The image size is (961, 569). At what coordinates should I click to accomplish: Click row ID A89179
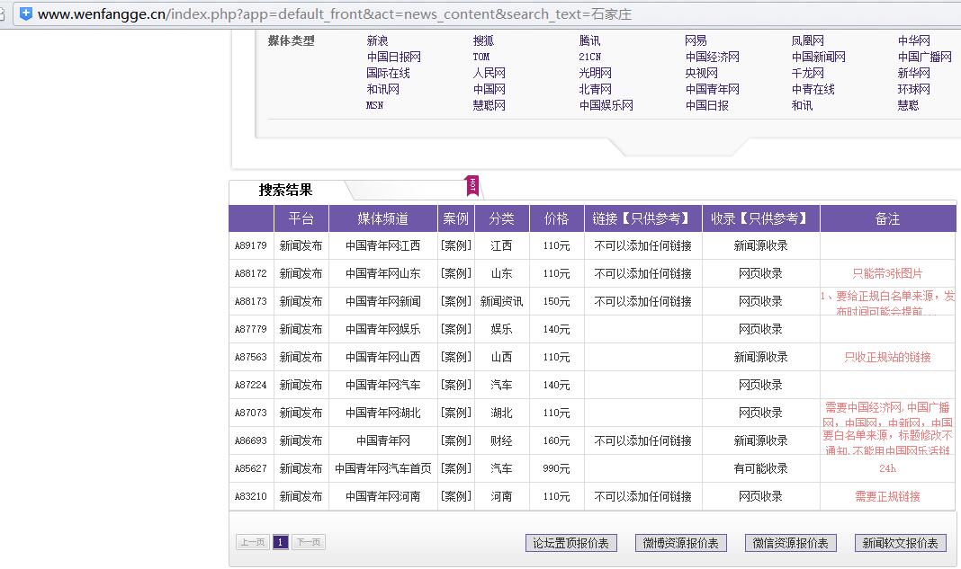coord(251,245)
